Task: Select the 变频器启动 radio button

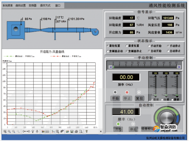Action: click(108, 51)
